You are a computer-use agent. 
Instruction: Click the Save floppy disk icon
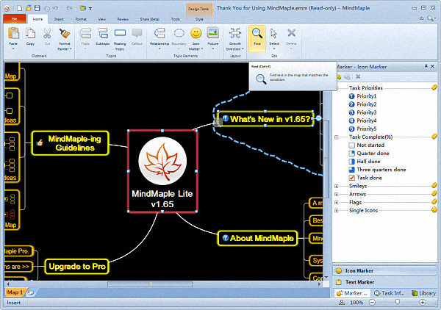tap(37, 8)
